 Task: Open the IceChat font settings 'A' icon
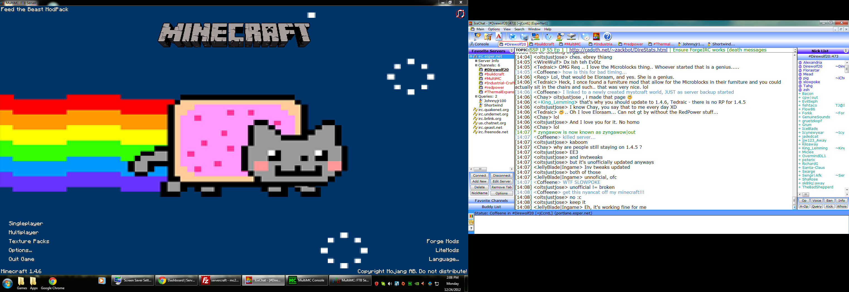coord(499,36)
